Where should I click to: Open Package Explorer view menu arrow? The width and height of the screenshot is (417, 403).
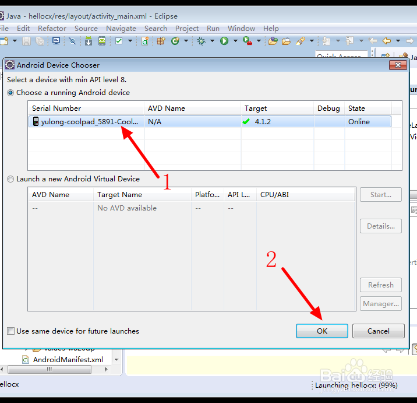tap(116, 360)
